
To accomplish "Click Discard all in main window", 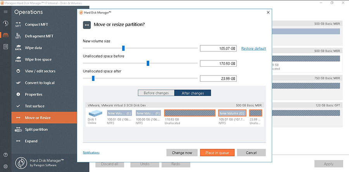I will pyautogui.click(x=109, y=164).
